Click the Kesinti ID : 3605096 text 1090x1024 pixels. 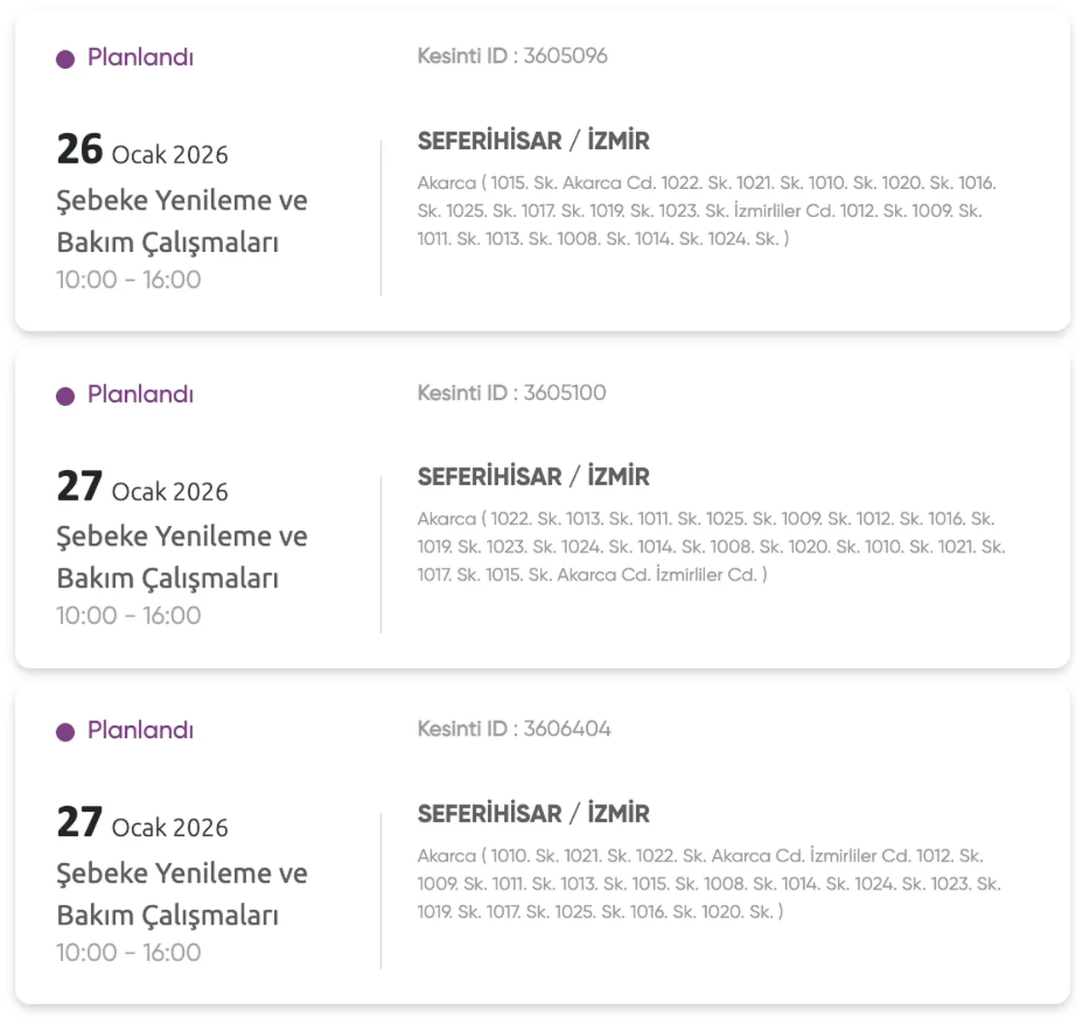pyautogui.click(x=512, y=56)
